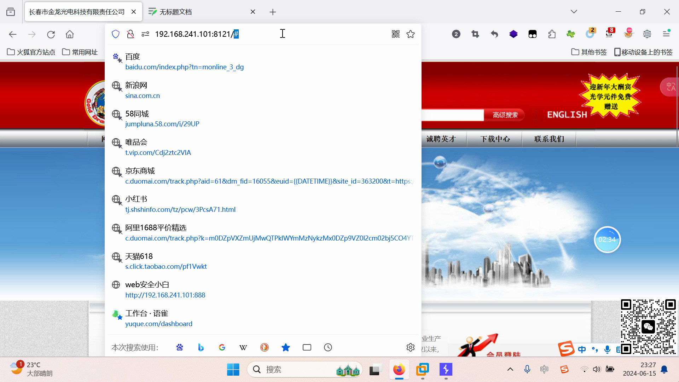Viewport: 679px width, 382px height.
Task: Click the globe extension icon in toolbar
Action: (647, 34)
